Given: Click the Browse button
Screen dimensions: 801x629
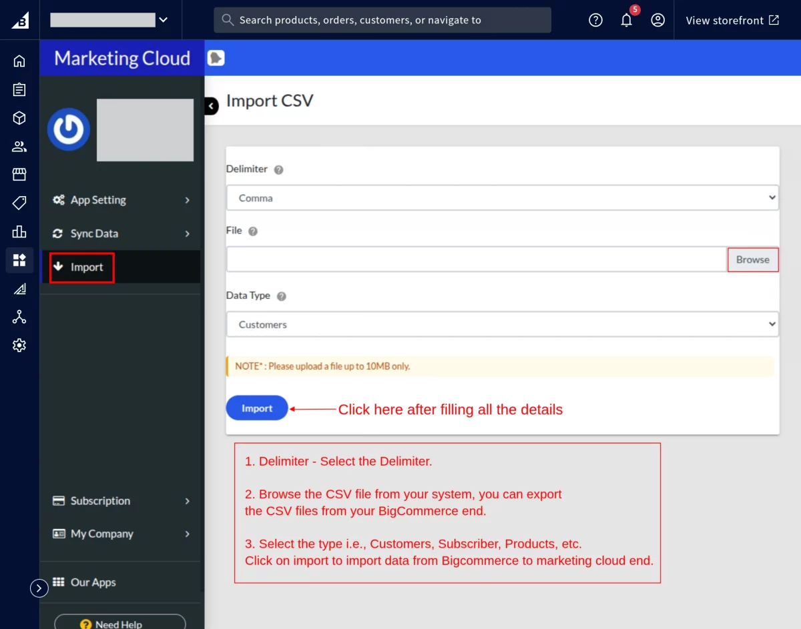Looking at the screenshot, I should (753, 259).
